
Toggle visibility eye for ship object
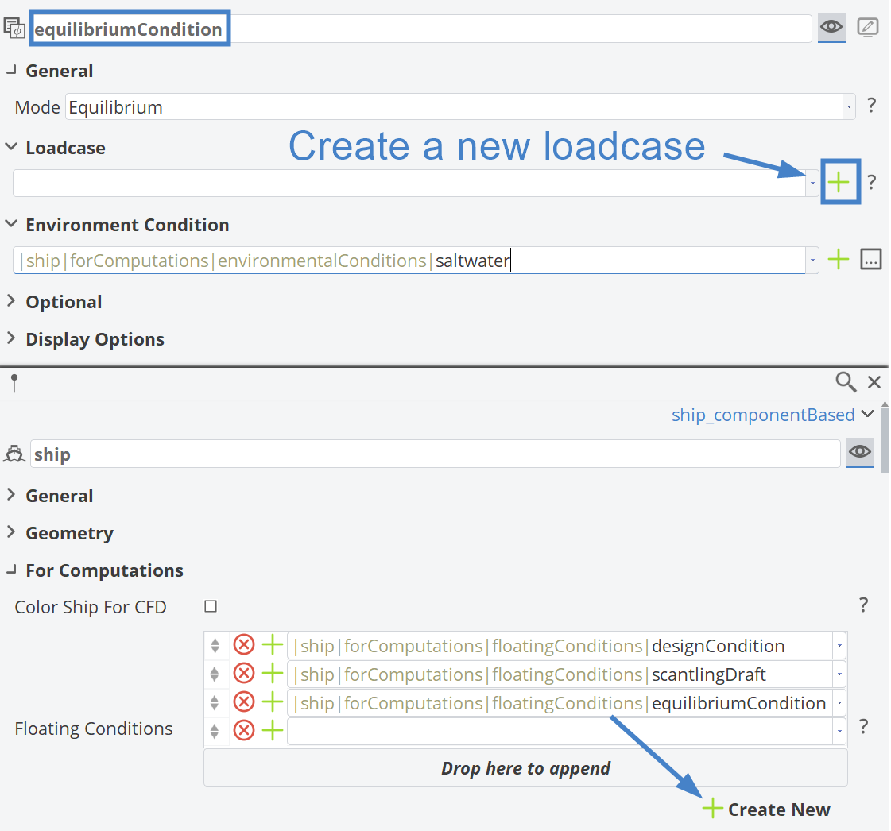pyautogui.click(x=860, y=452)
